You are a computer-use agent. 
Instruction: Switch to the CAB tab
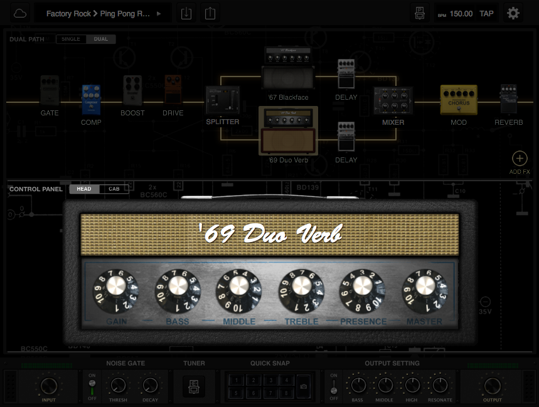(x=114, y=188)
